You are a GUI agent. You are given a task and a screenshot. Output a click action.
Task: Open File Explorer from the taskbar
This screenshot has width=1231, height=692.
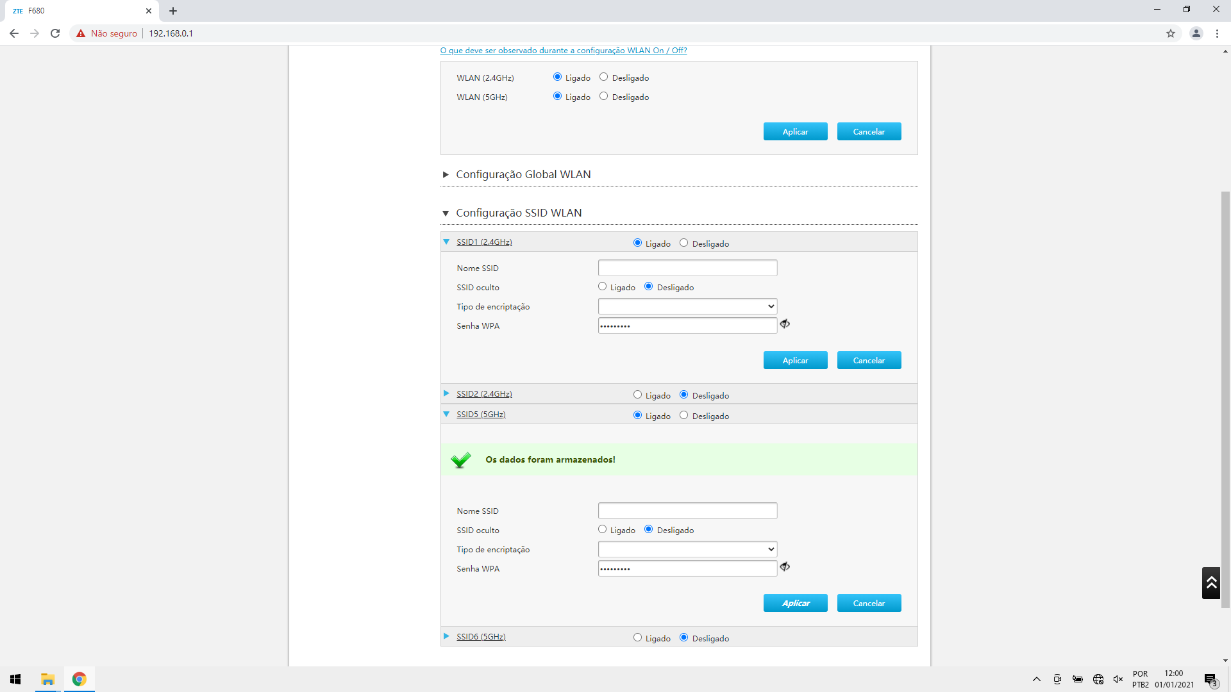[x=47, y=679]
